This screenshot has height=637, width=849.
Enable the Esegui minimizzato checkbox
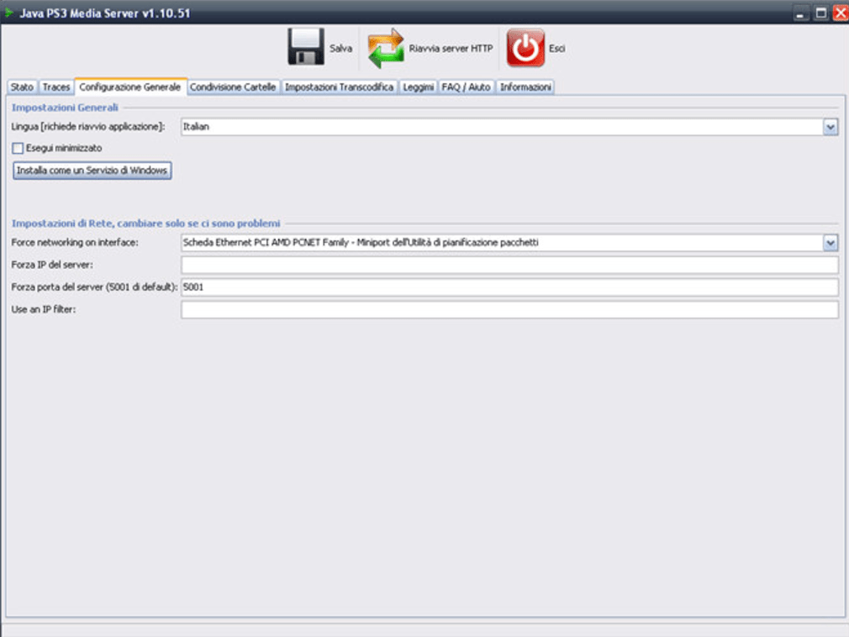18,148
